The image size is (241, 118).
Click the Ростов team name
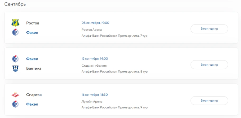[33, 23]
